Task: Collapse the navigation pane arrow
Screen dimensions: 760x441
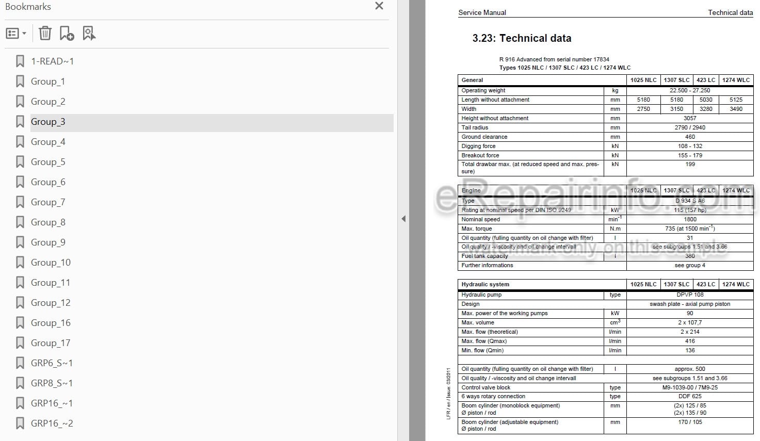Action: coord(403,219)
